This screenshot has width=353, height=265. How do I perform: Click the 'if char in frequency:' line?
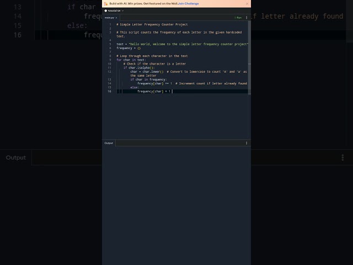pyautogui.click(x=148, y=79)
